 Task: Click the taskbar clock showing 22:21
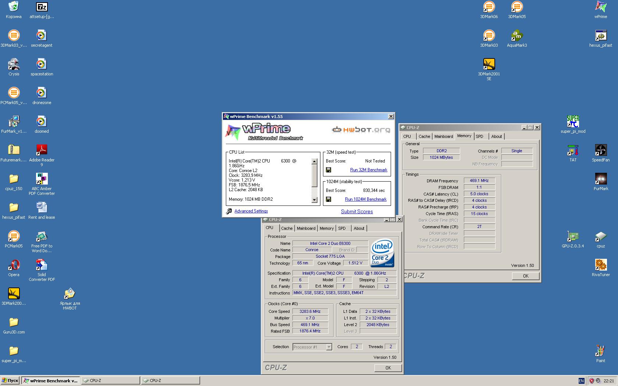608,381
